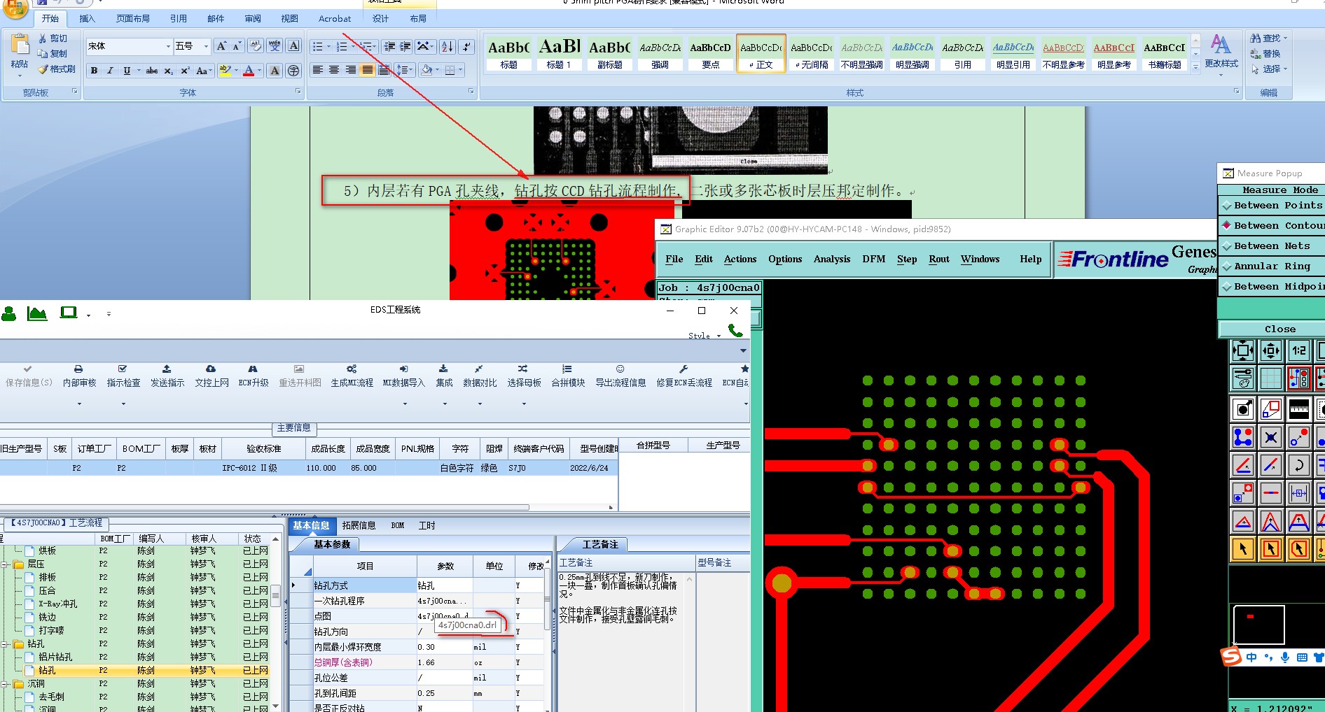The image size is (1325, 712).
Task: Switch to the 拓展信息 tab in EDS
Action: pos(359,526)
